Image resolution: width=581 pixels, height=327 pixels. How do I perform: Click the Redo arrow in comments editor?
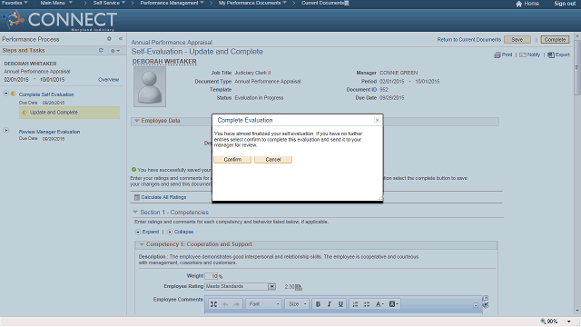(x=236, y=304)
